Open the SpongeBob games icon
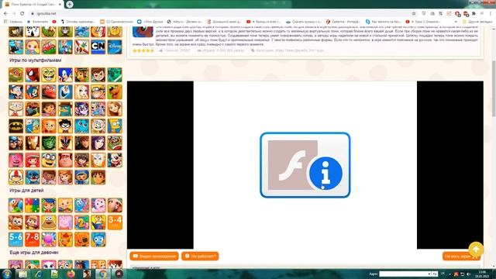This screenshot has height=279, width=496. pyautogui.click(x=49, y=75)
